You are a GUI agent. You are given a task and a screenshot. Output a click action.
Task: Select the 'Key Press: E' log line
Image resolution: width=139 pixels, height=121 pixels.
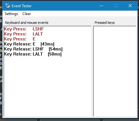point(20,39)
